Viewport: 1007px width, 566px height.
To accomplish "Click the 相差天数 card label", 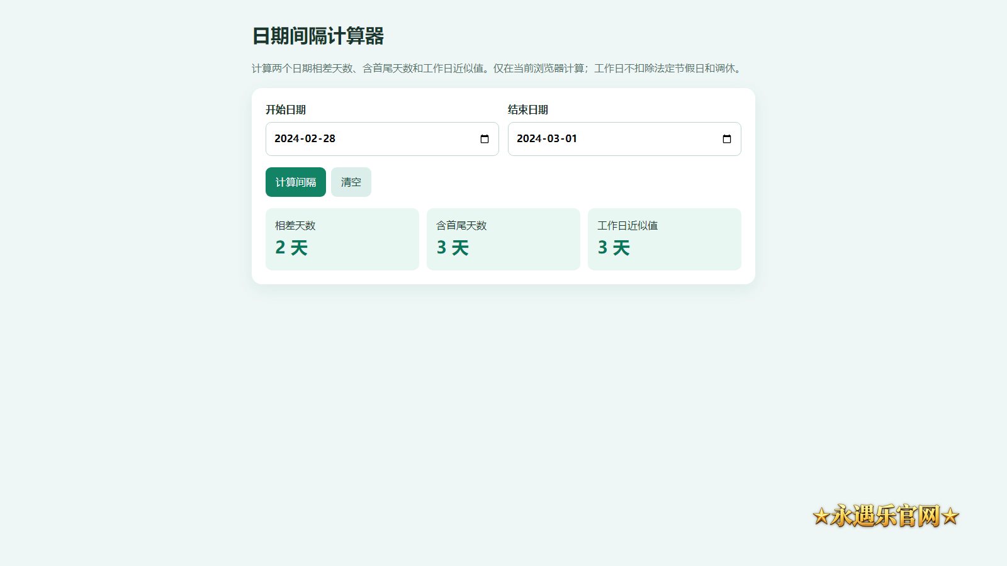I will click(x=295, y=225).
